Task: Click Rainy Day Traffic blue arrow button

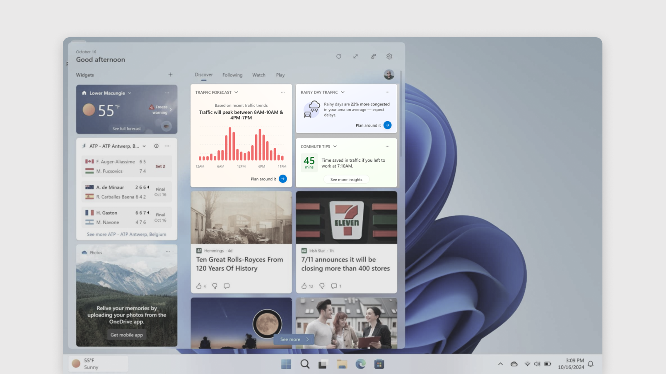Action: pos(387,125)
